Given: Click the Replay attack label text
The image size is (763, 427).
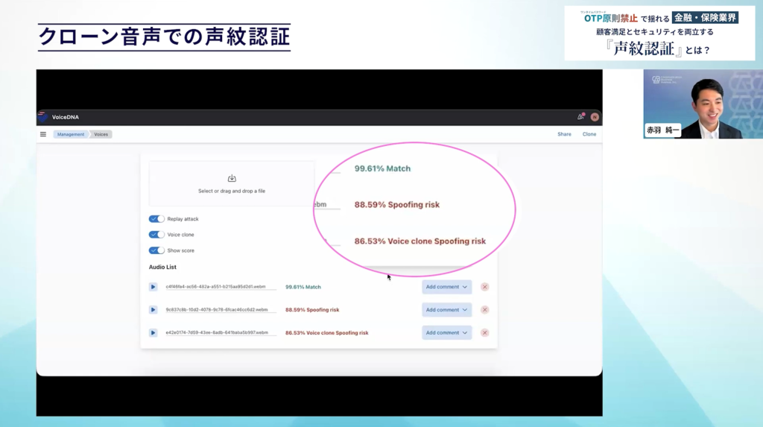Looking at the screenshot, I should coord(183,219).
